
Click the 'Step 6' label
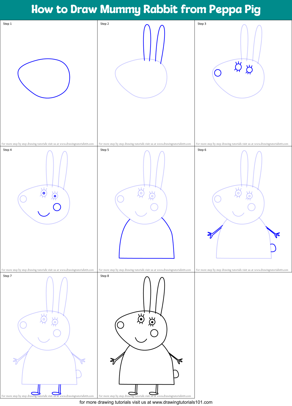[202, 150]
